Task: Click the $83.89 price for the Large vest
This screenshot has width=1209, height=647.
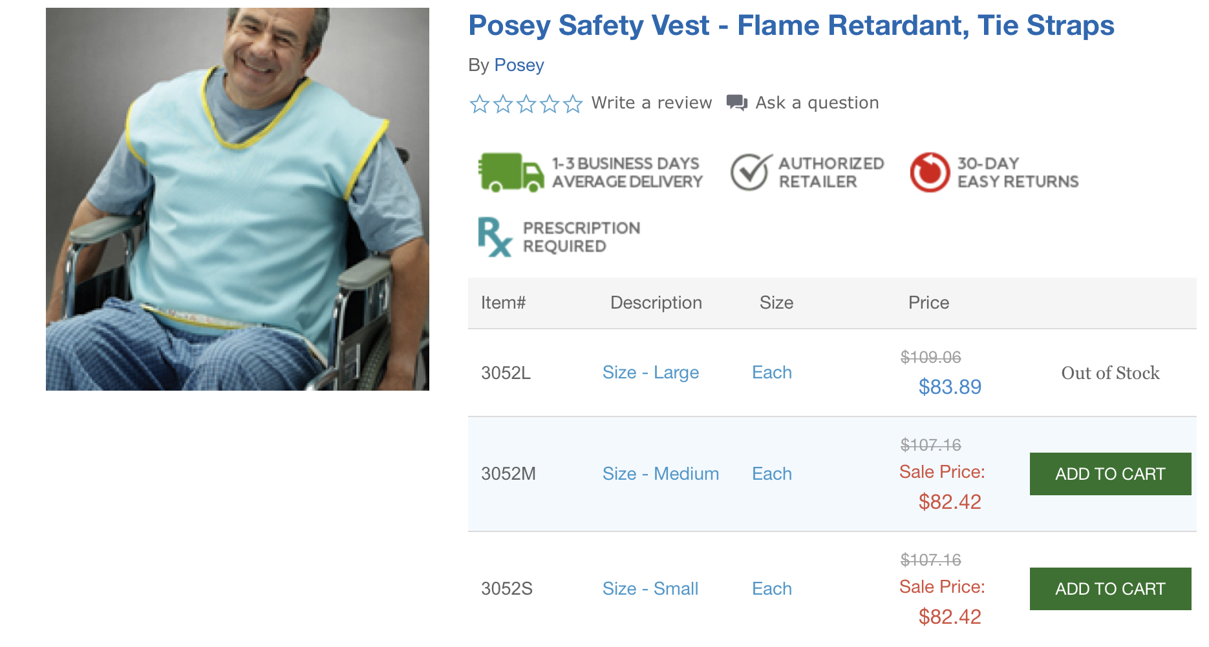Action: [x=950, y=387]
